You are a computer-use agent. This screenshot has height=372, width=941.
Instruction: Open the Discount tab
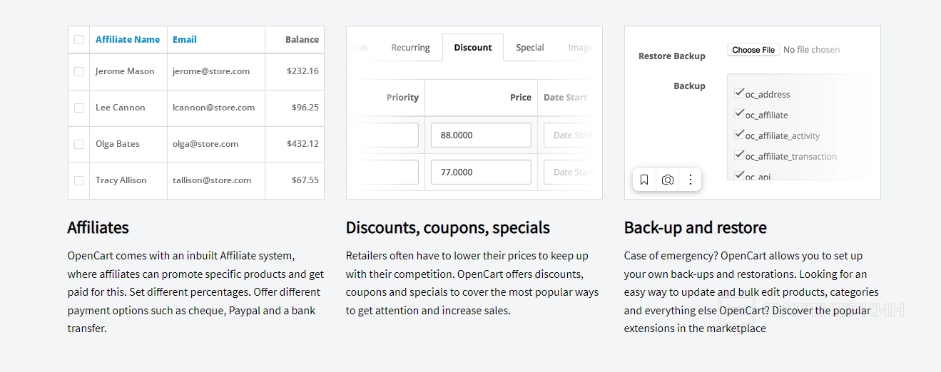pos(473,48)
